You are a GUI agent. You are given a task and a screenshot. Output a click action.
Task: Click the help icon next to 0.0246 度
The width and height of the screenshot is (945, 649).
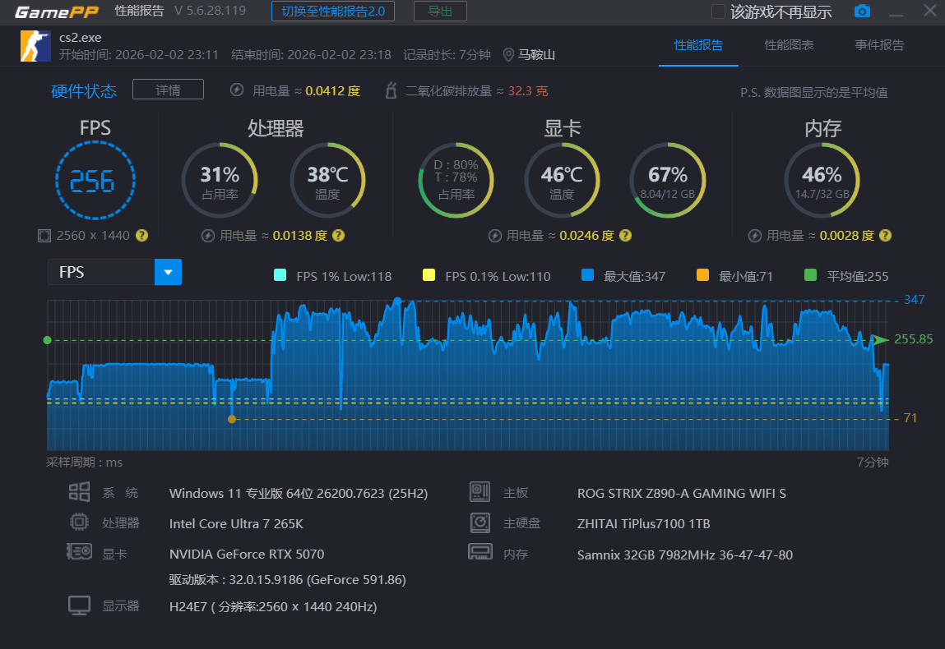pyautogui.click(x=626, y=236)
